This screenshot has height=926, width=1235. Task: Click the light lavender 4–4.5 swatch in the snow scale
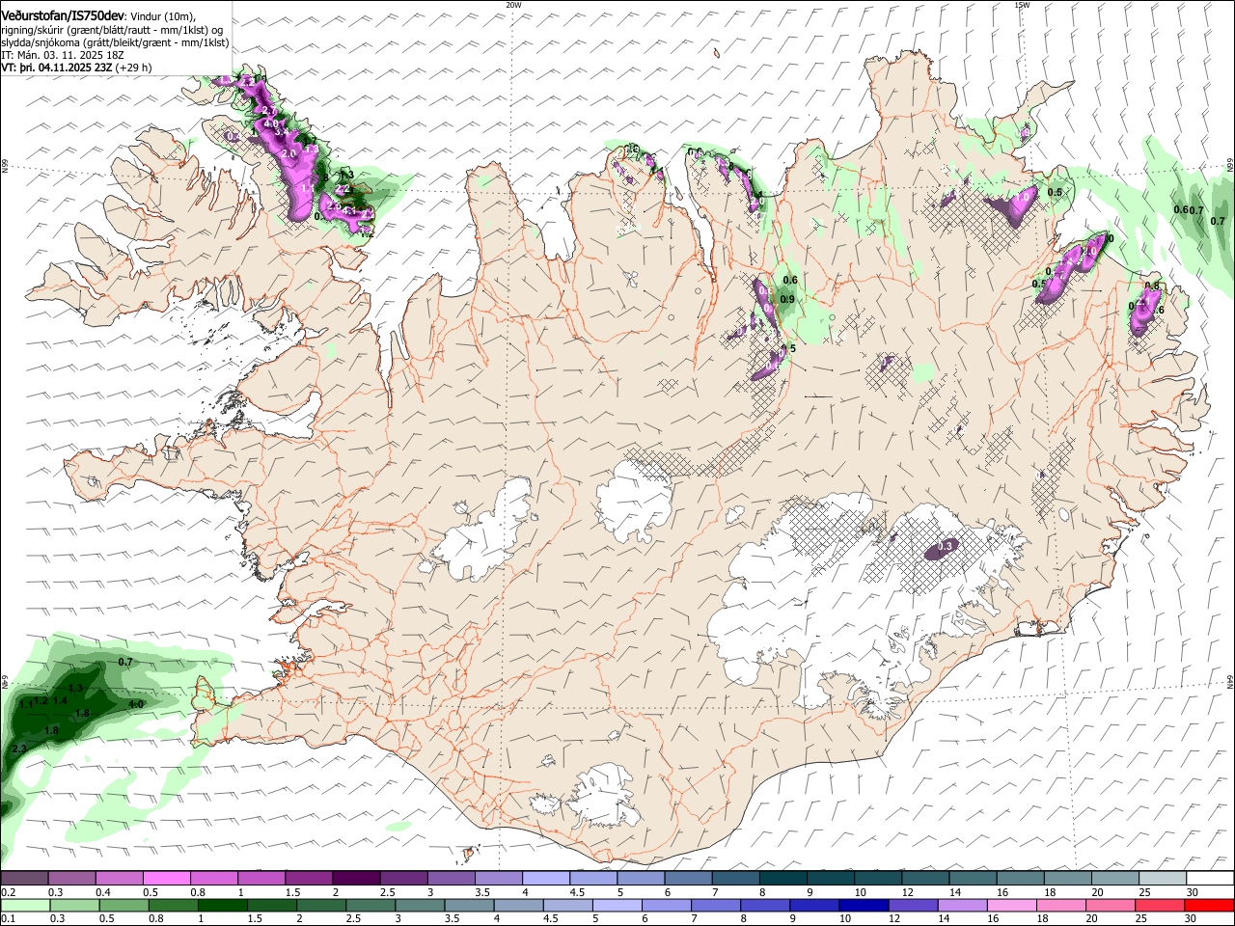point(546,878)
